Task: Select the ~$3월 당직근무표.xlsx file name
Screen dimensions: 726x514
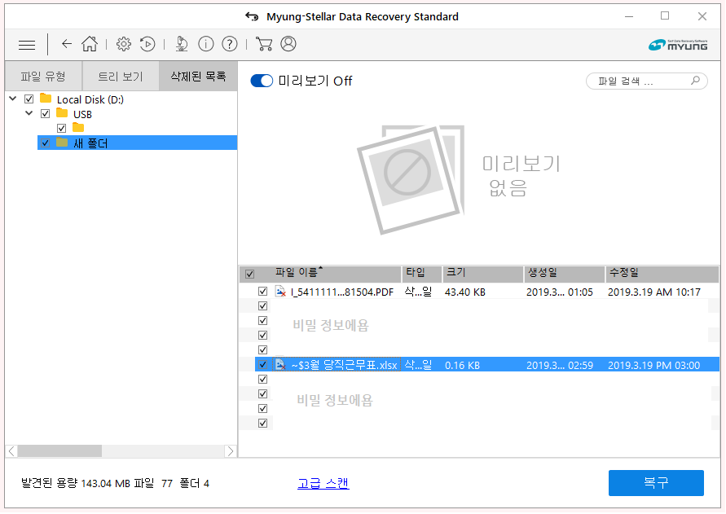Action: pos(344,366)
